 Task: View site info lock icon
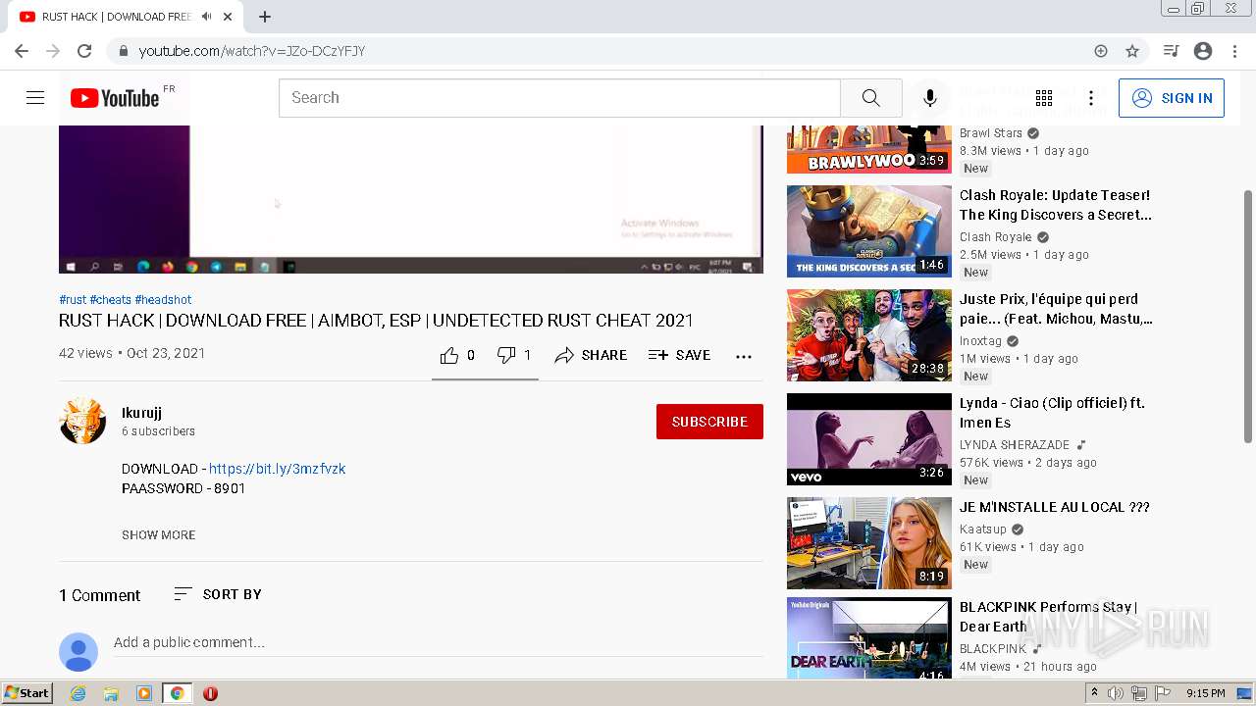[x=123, y=51]
